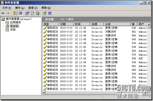Click key icon of 22:13:49 event 540

tap(45, 39)
